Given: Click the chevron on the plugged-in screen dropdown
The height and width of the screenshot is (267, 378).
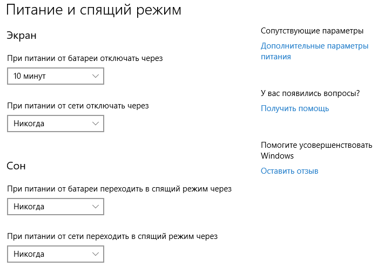Looking at the screenshot, I should click(x=96, y=124).
